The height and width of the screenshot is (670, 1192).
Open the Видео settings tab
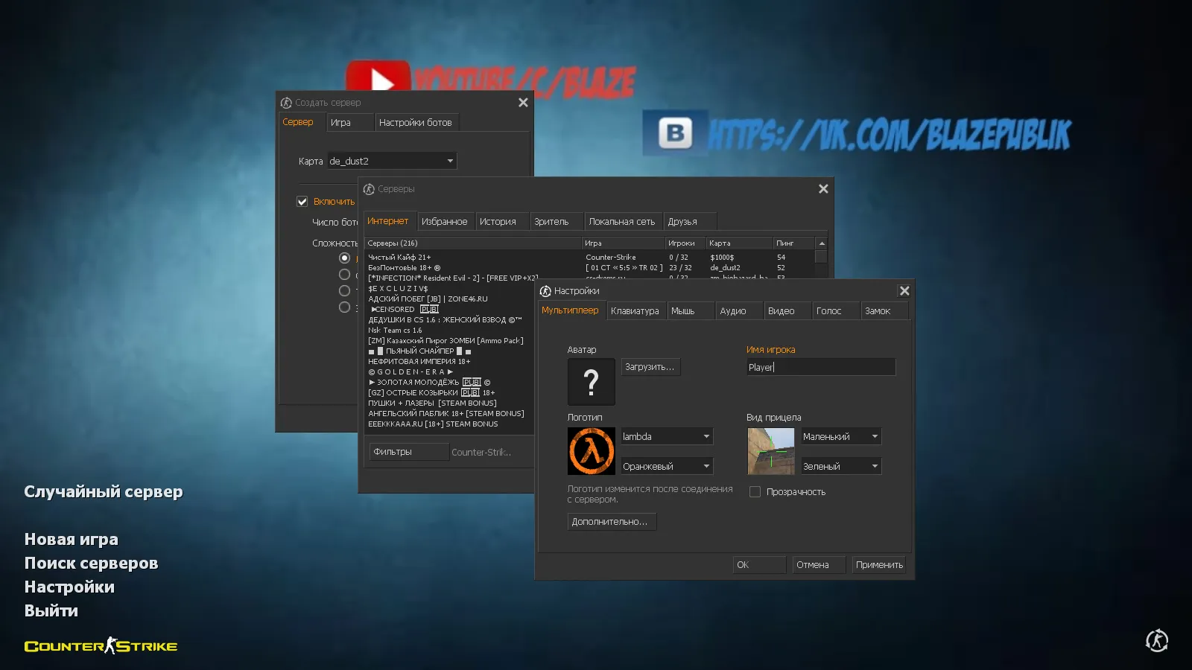tap(787, 310)
